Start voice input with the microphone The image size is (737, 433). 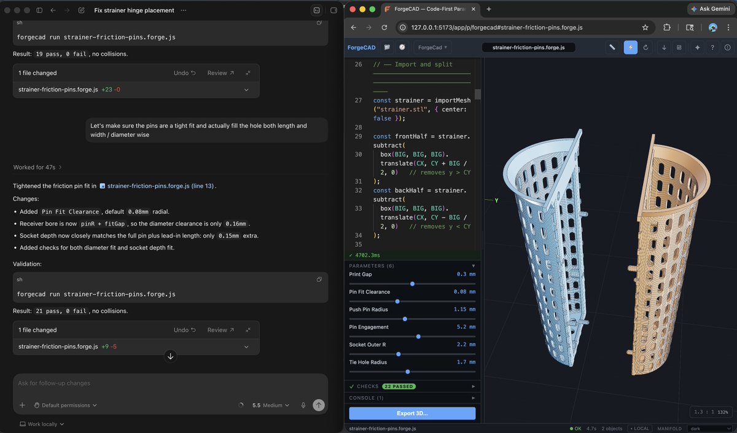pyautogui.click(x=303, y=405)
